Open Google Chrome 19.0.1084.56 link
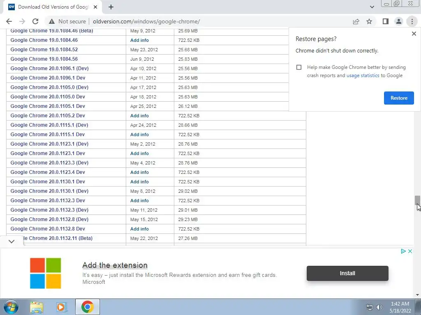The image size is (421, 315). [x=44, y=59]
